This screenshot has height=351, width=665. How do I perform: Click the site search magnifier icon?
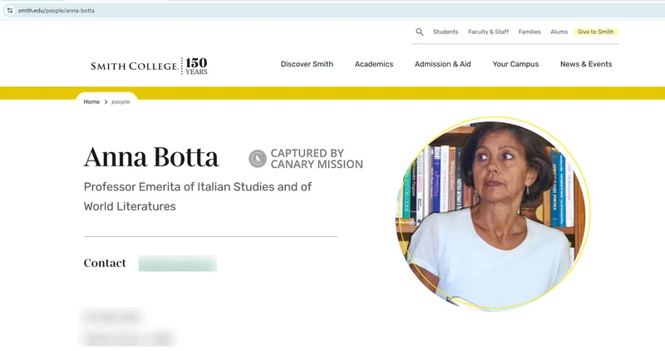click(x=420, y=32)
